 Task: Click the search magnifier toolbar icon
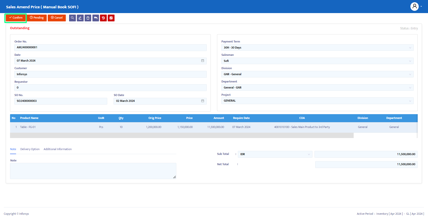(x=72, y=18)
